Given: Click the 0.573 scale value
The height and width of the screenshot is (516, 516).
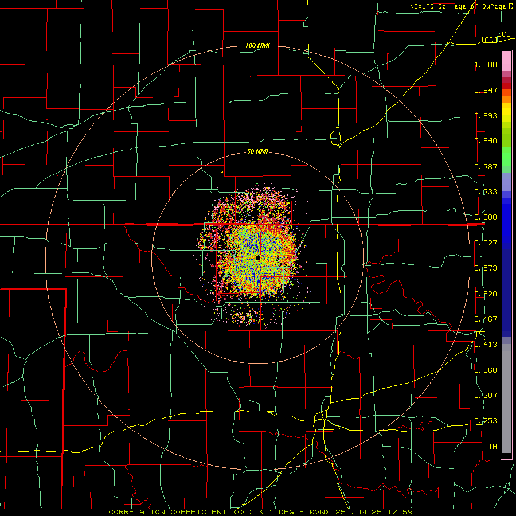Looking at the screenshot, I should pyautogui.click(x=486, y=268).
